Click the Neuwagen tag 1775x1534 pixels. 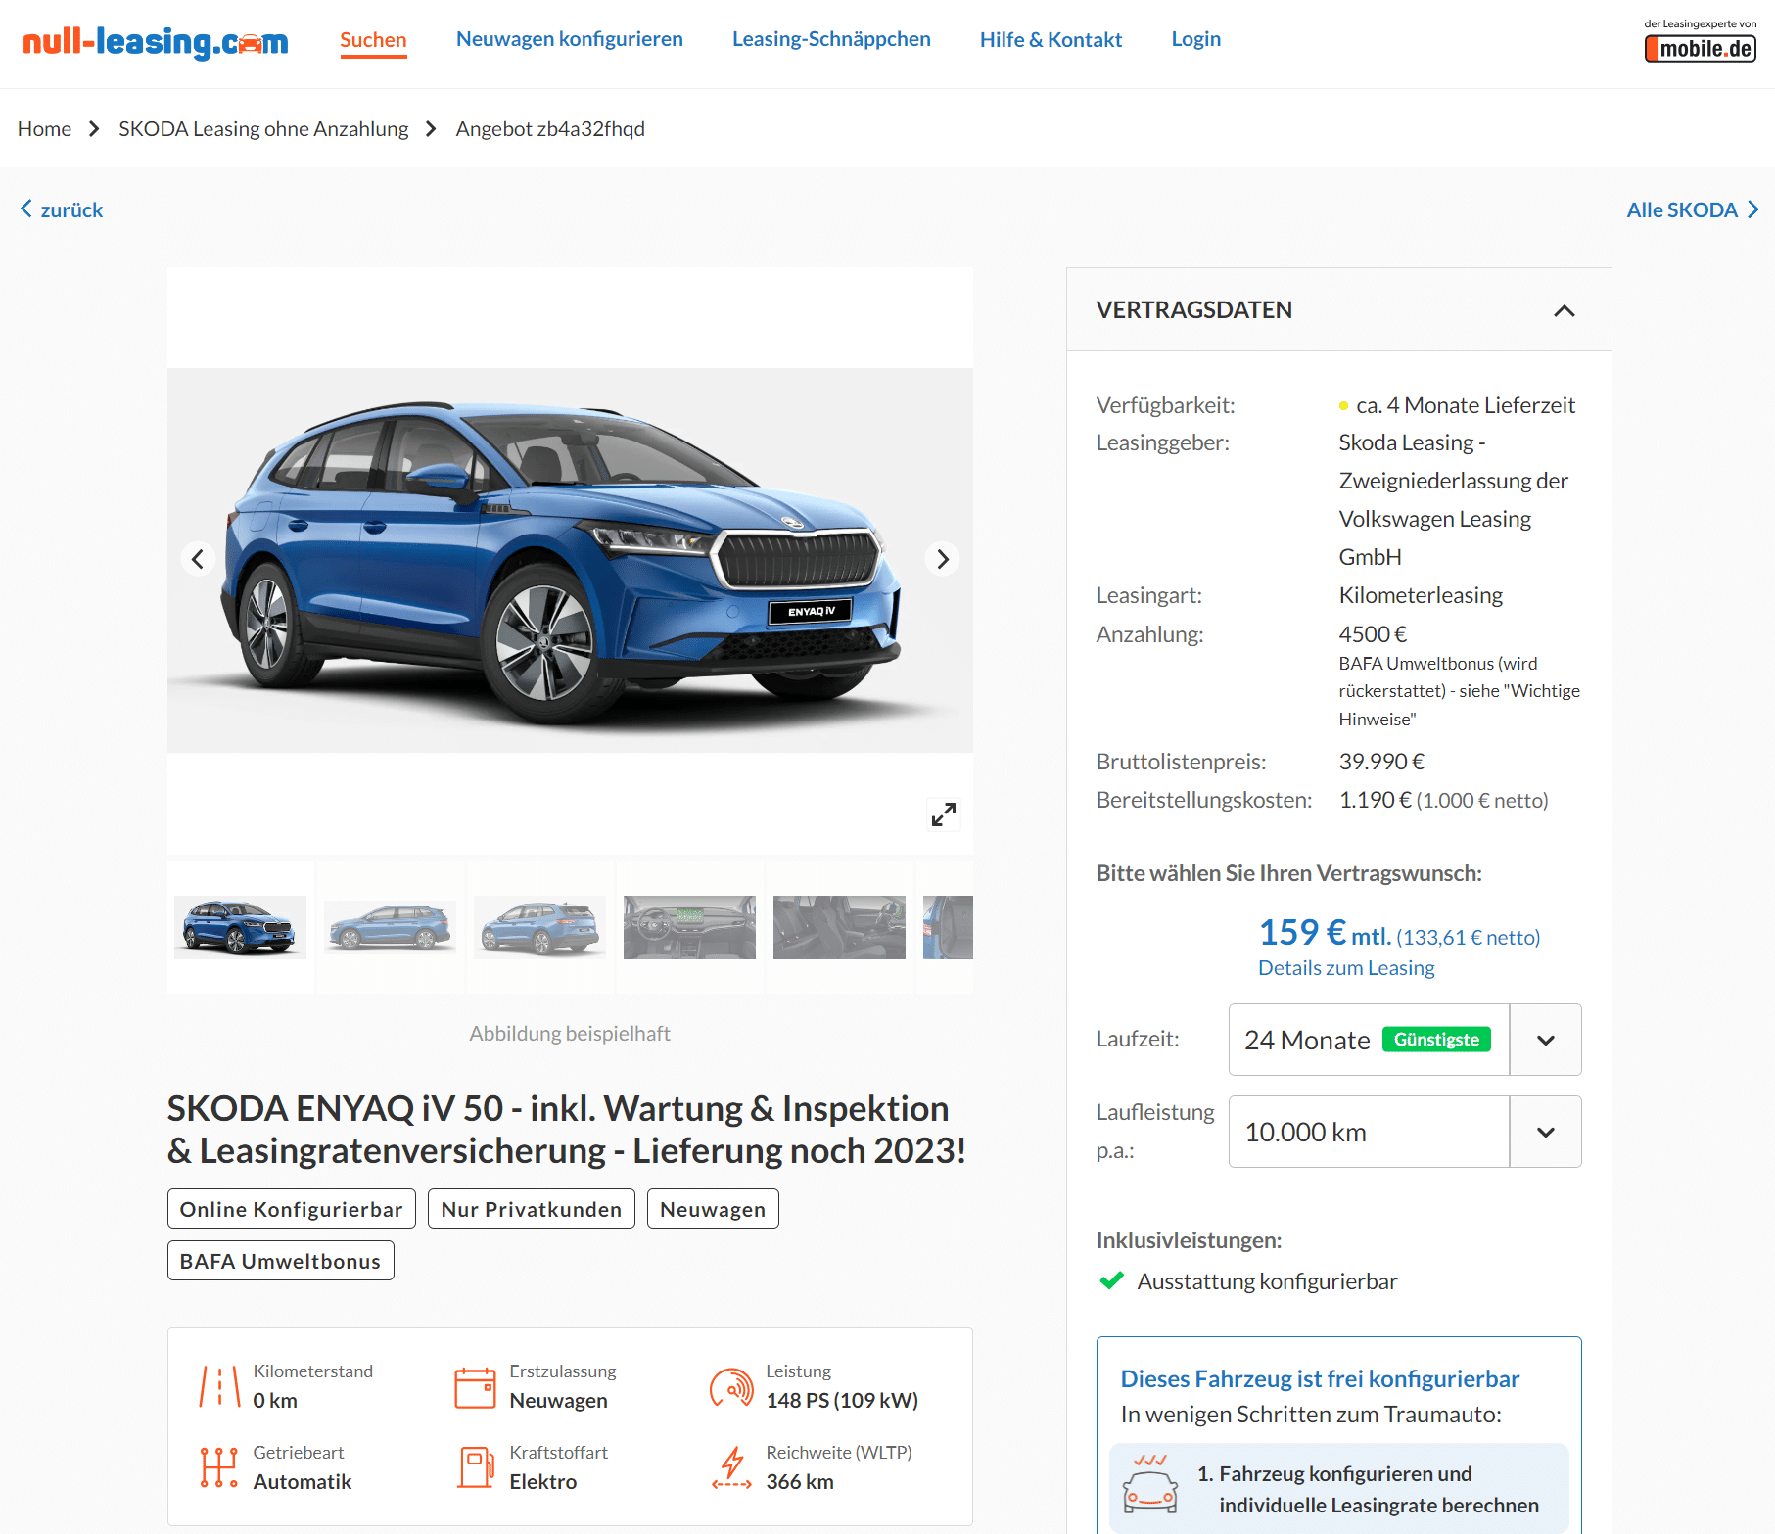click(x=713, y=1209)
